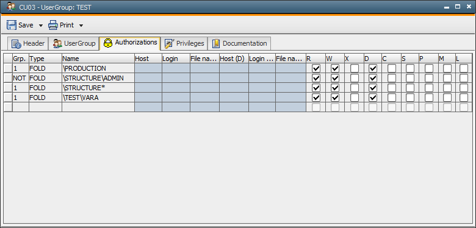The width and height of the screenshot is (476, 228).
Task: Open the Grp. cell of the NOT row
Action: click(x=21, y=78)
